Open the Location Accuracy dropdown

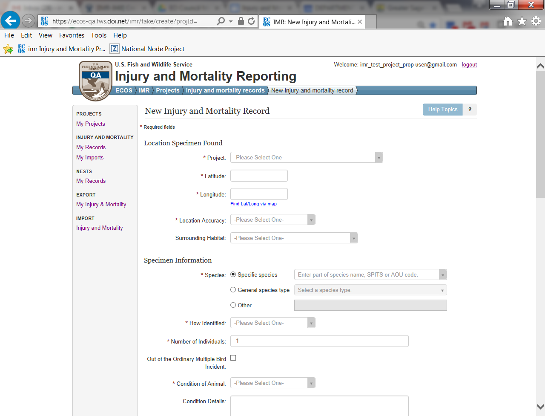point(272,220)
